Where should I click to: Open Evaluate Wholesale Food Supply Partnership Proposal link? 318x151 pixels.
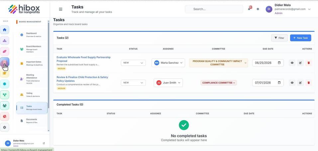pyautogui.click(x=83, y=59)
